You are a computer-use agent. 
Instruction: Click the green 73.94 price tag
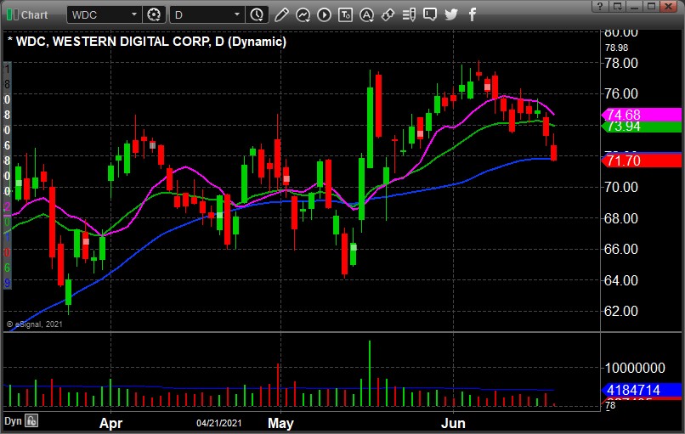pos(642,127)
